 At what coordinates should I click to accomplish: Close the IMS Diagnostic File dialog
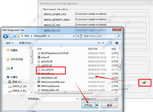point(117,29)
